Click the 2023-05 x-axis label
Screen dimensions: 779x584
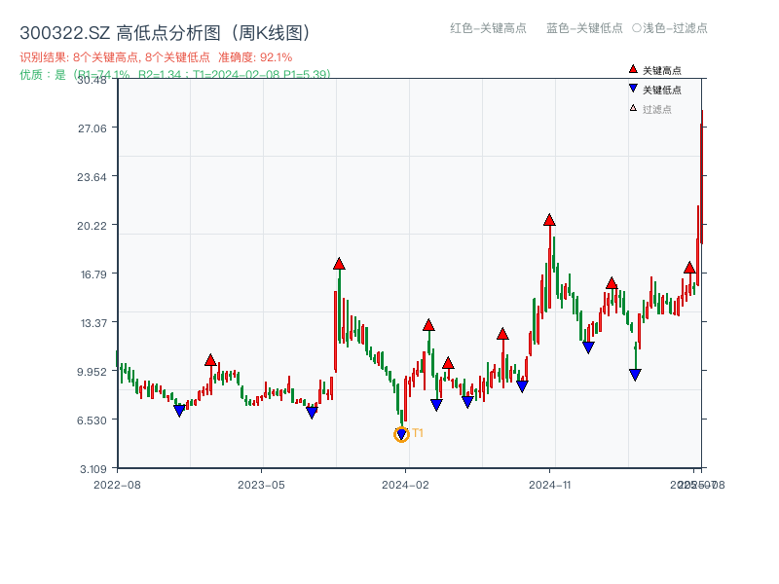point(261,485)
